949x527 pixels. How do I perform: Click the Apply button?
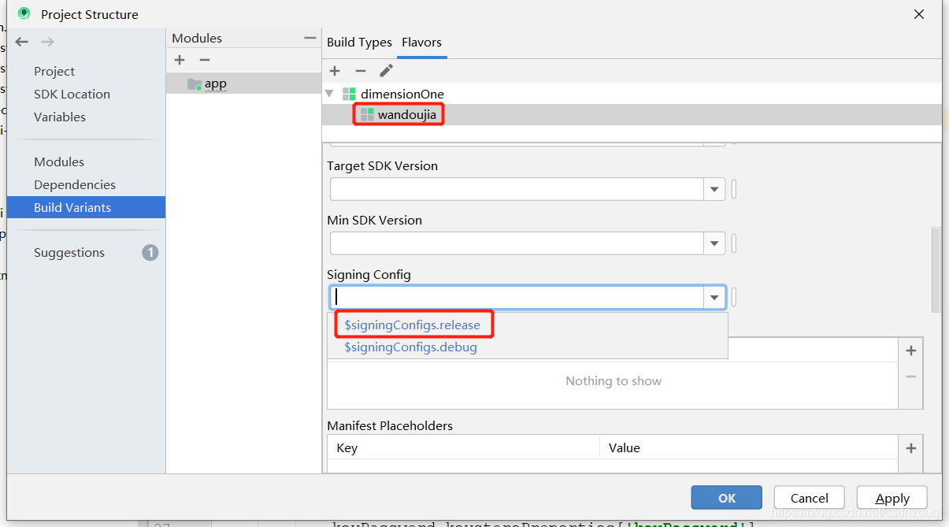pos(892,498)
